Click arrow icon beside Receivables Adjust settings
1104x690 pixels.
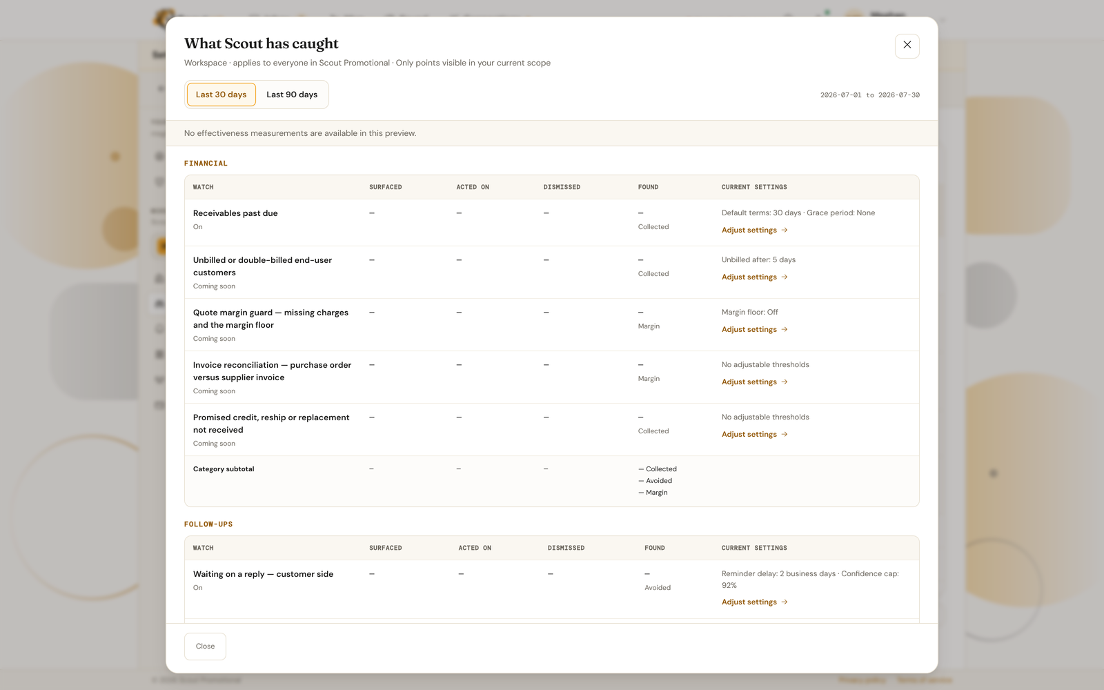coord(785,230)
